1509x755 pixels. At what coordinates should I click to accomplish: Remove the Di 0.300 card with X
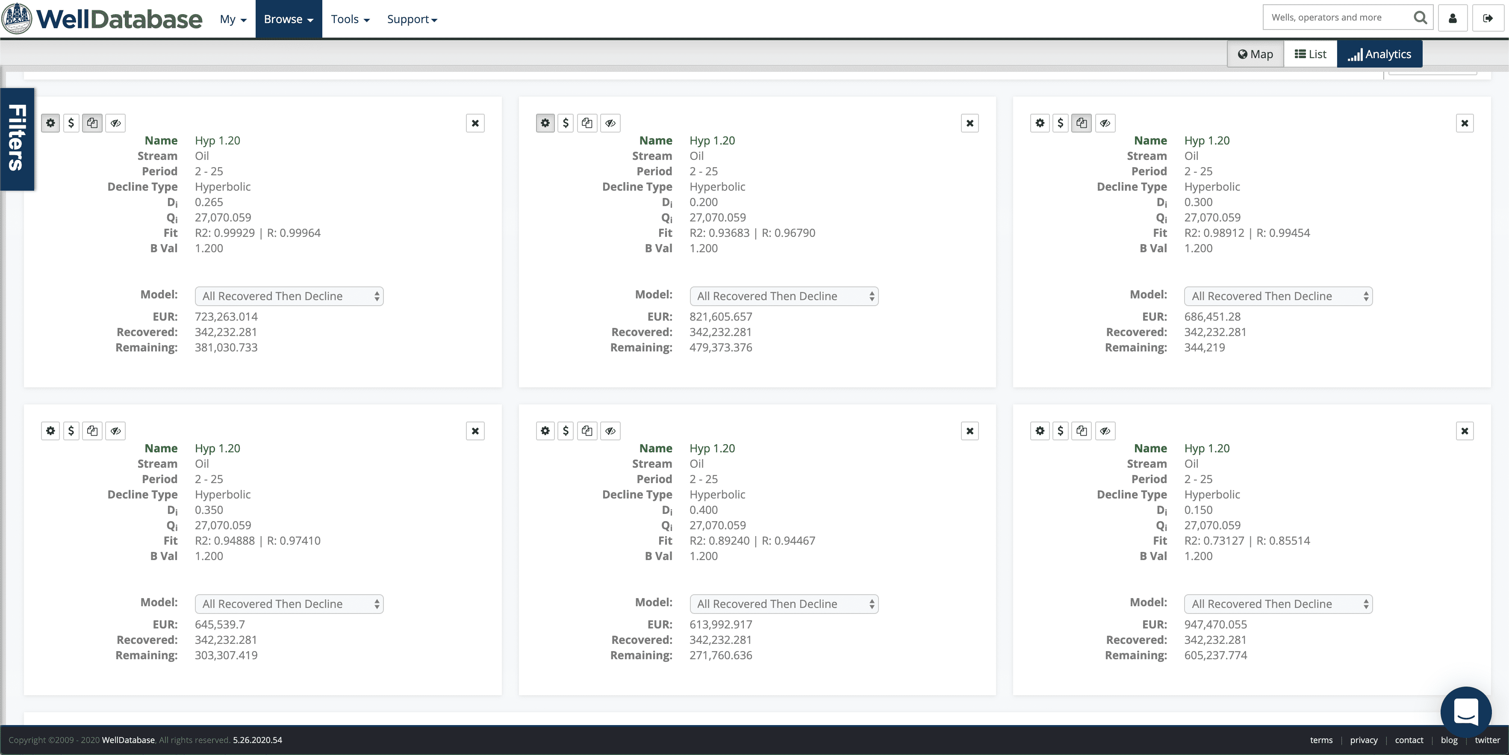coord(1465,123)
